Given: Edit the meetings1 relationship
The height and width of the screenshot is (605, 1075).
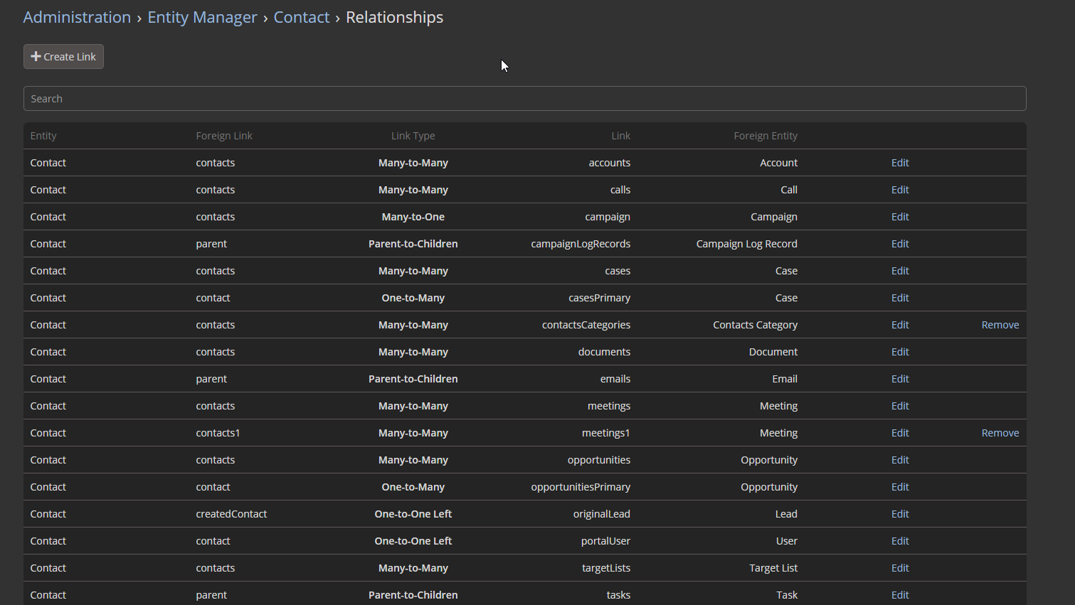Looking at the screenshot, I should pos(899,433).
